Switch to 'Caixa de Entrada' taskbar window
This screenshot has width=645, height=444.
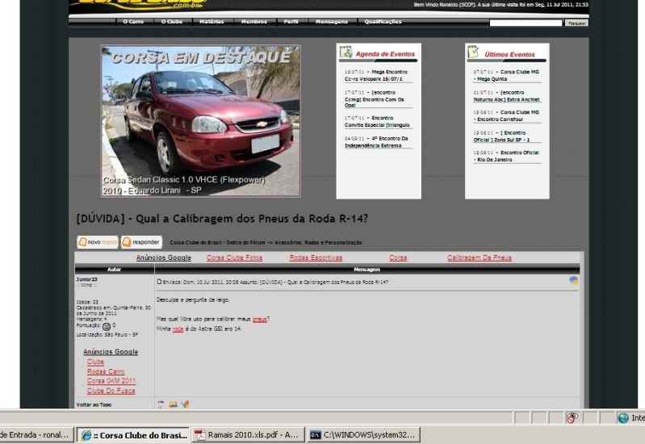tap(37, 435)
